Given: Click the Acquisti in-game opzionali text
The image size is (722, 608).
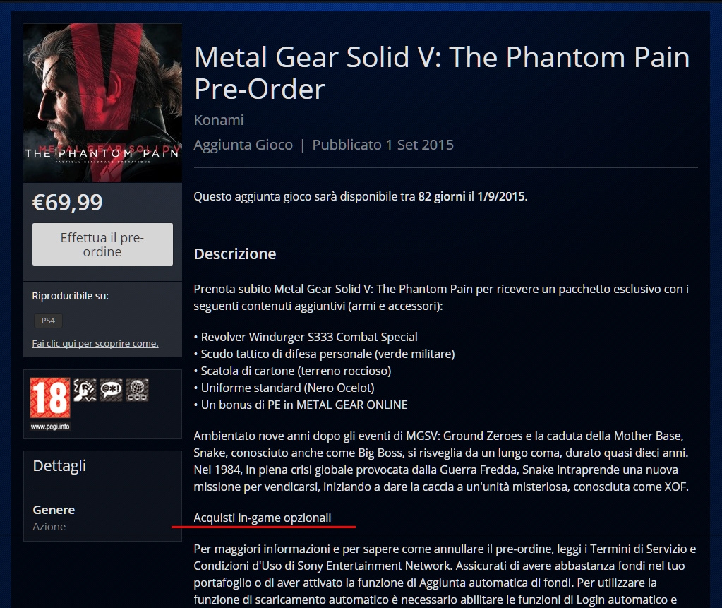Looking at the screenshot, I should (263, 518).
